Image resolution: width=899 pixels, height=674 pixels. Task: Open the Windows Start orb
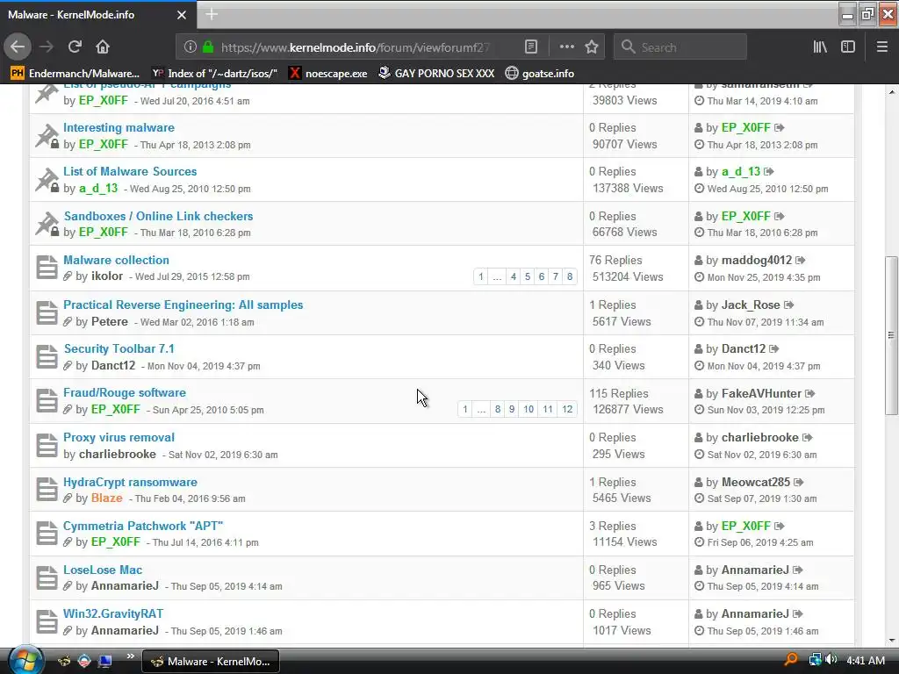(x=25, y=660)
